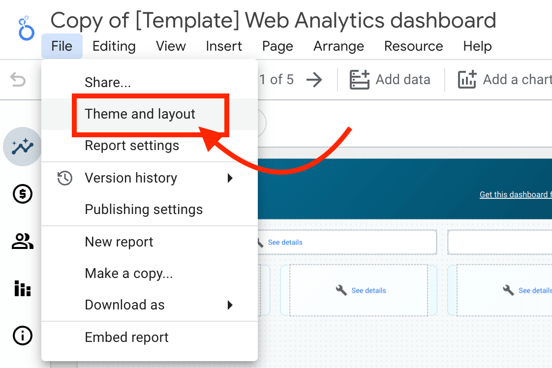Open the bar chart sidebar icon
The height and width of the screenshot is (368, 552).
click(23, 288)
